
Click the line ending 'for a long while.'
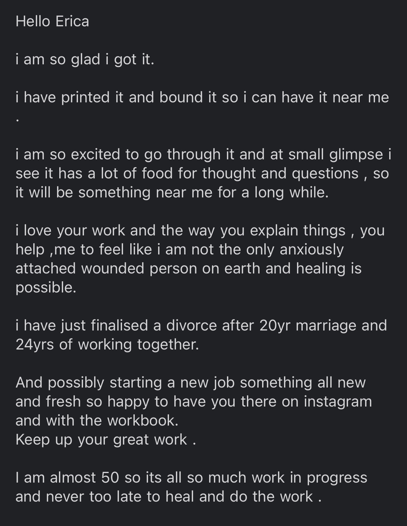point(172,192)
